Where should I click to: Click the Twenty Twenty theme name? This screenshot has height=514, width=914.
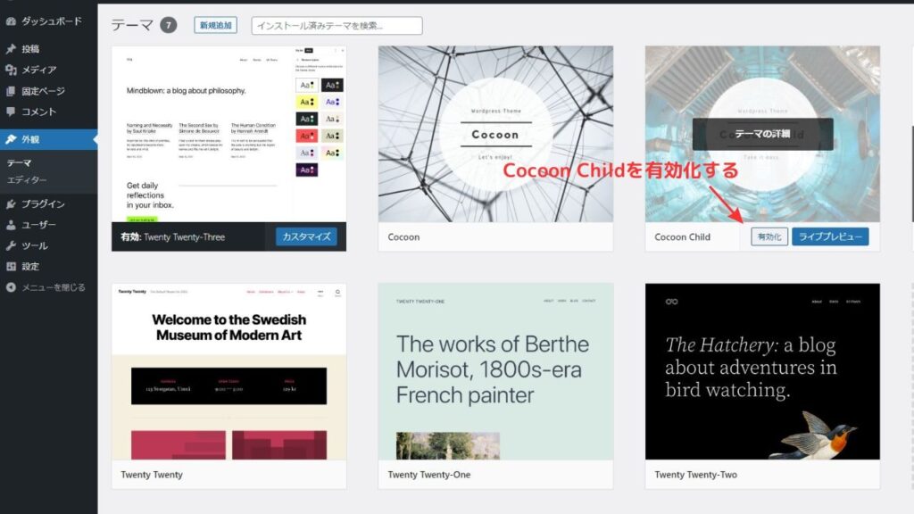(152, 475)
